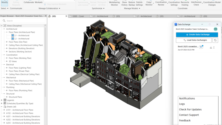The height and width of the screenshot is (125, 222).
Task: Expand Structural Plans node
Action: pos(7,97)
